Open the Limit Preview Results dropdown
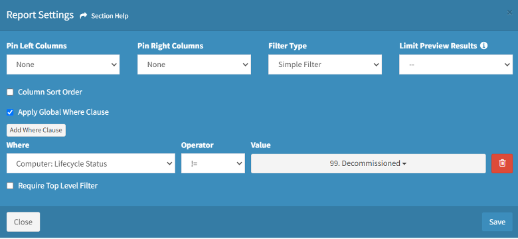 click(456, 64)
